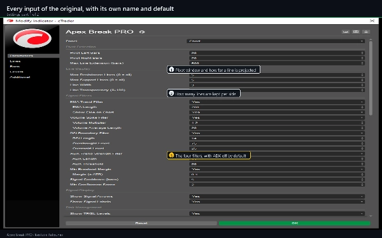Open the Additional tab
The image size is (382, 238).
coord(20,77)
